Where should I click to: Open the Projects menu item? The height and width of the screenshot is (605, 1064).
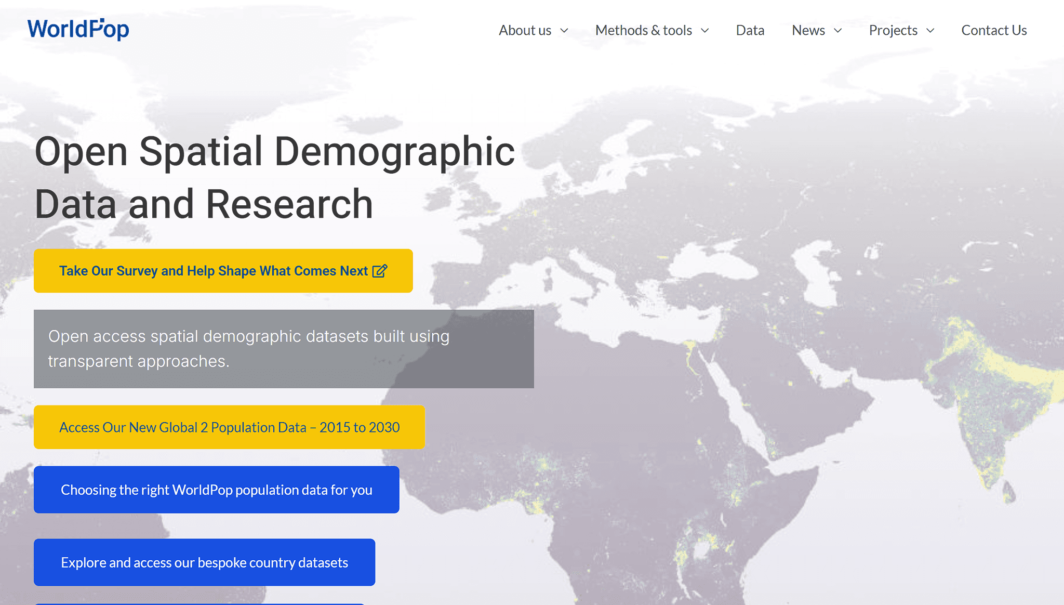(893, 30)
